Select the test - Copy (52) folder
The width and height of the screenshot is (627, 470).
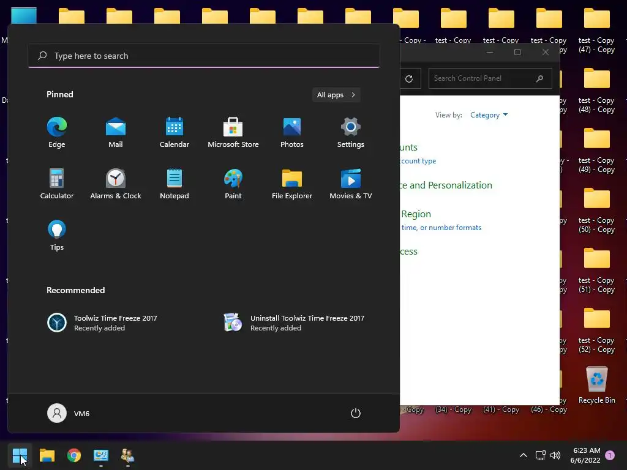tap(596, 330)
